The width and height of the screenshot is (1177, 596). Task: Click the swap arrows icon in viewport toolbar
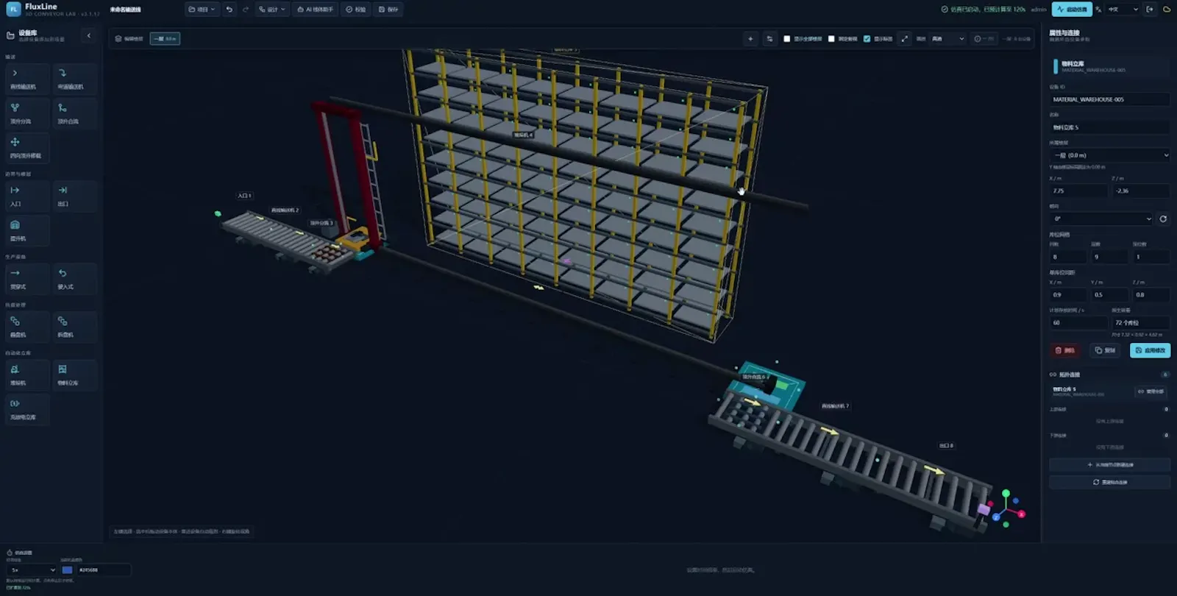[769, 39]
